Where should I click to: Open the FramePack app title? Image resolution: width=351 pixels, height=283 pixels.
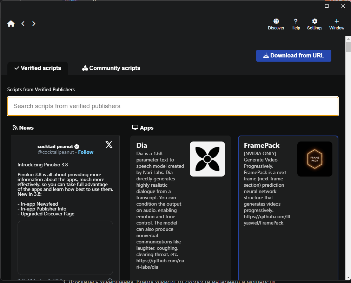click(x=261, y=145)
